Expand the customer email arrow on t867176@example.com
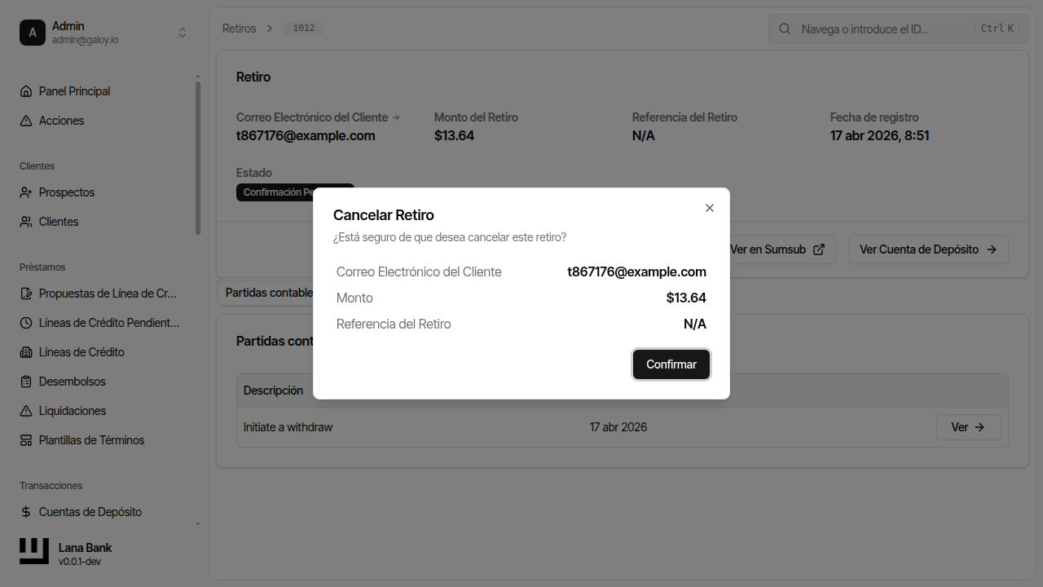Viewport: 1043px width, 587px height. pyautogui.click(x=396, y=117)
